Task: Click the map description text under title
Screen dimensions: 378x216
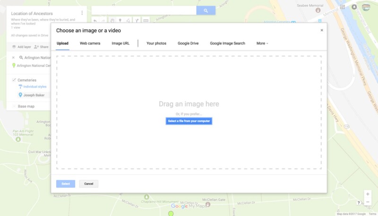Action: [x=43, y=22]
